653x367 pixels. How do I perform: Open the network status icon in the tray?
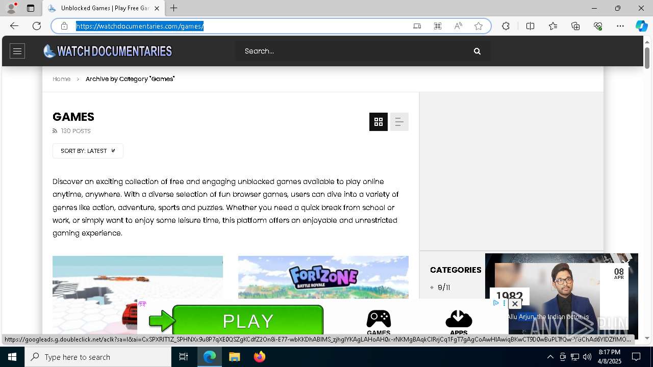(575, 357)
